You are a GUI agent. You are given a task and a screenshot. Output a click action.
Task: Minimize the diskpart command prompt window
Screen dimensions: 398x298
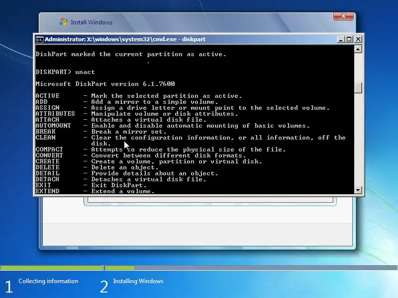(x=341, y=39)
